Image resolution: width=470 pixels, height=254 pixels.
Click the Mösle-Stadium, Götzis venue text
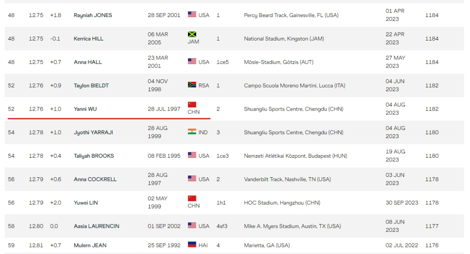(279, 62)
